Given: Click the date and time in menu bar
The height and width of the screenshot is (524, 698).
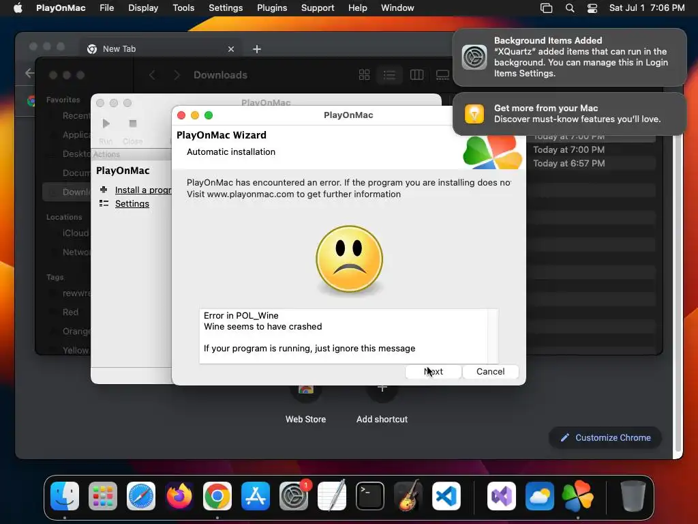Looking at the screenshot, I should click(647, 8).
